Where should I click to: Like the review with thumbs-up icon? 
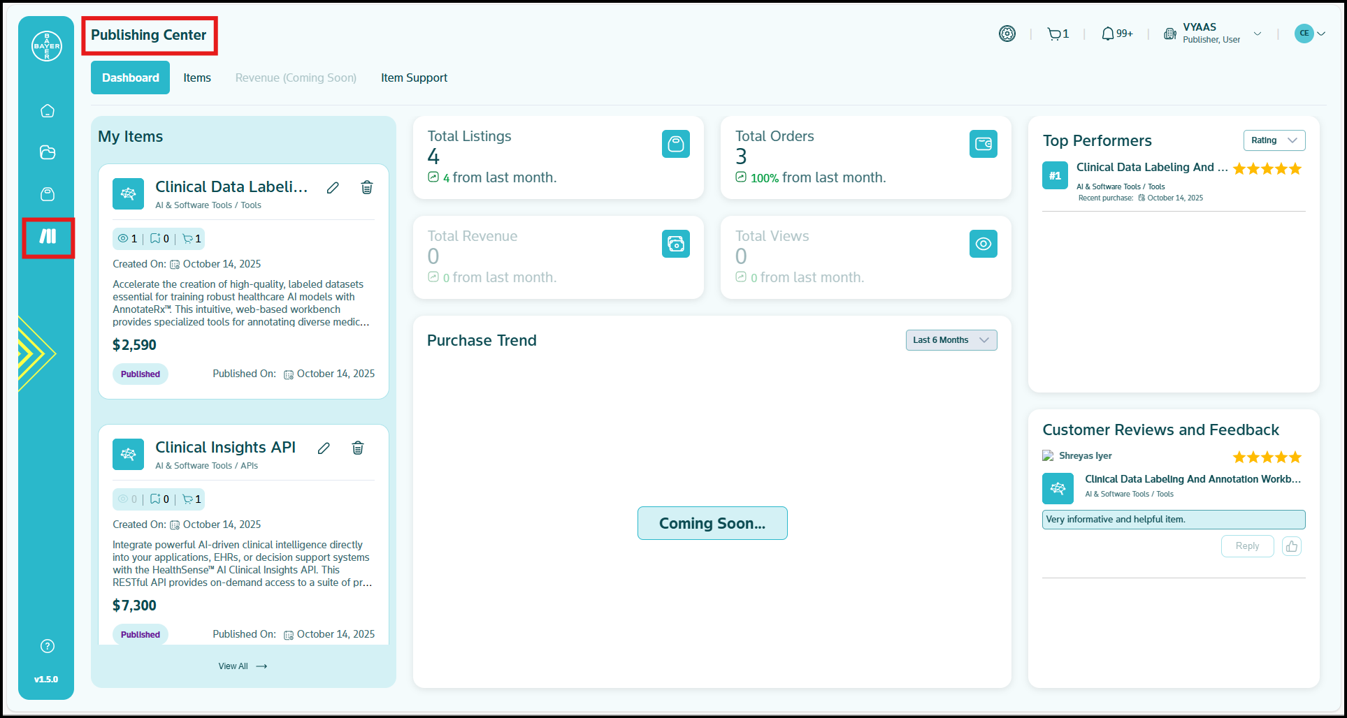1291,546
